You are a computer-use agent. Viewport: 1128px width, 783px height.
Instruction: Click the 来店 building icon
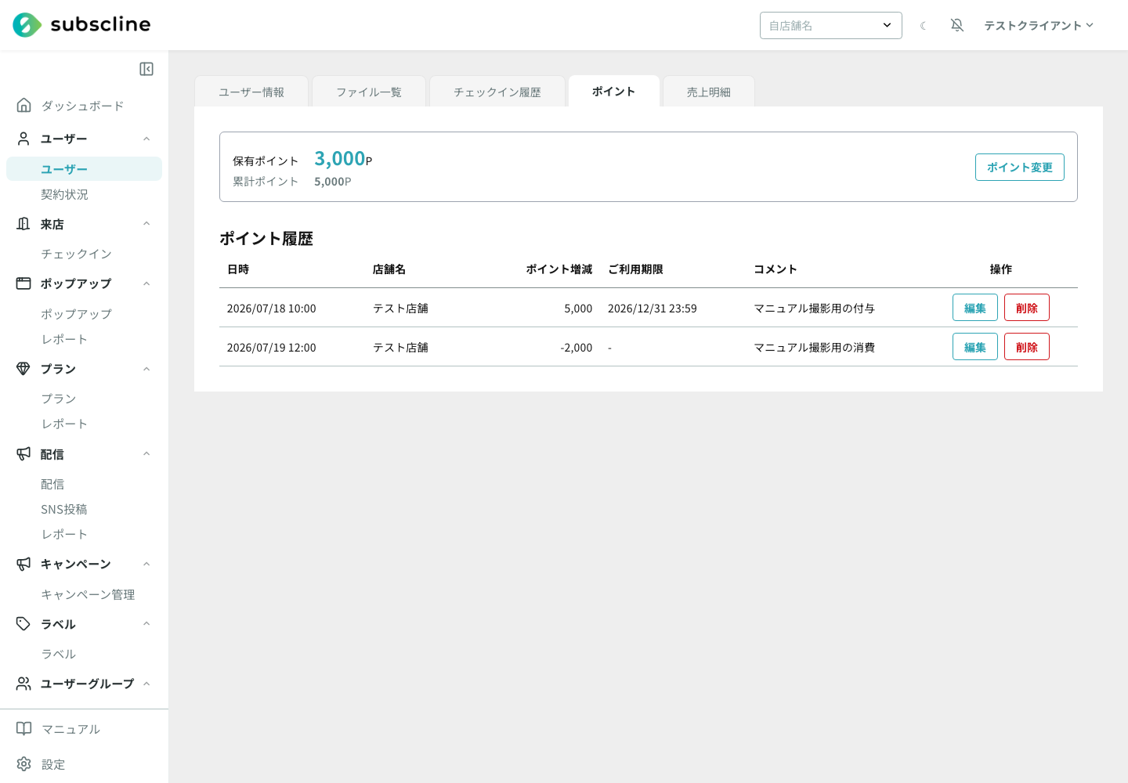click(x=24, y=224)
